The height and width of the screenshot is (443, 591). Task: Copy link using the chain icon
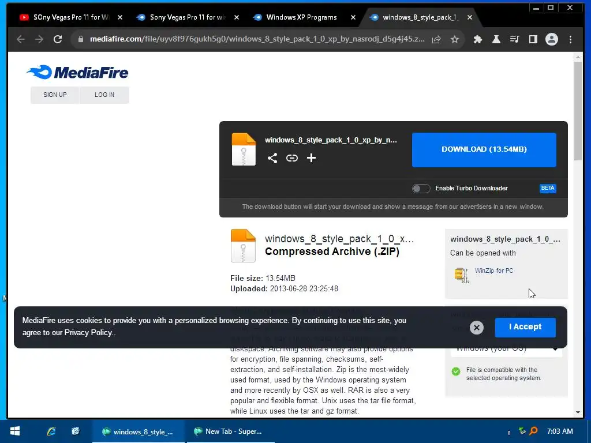(291, 158)
